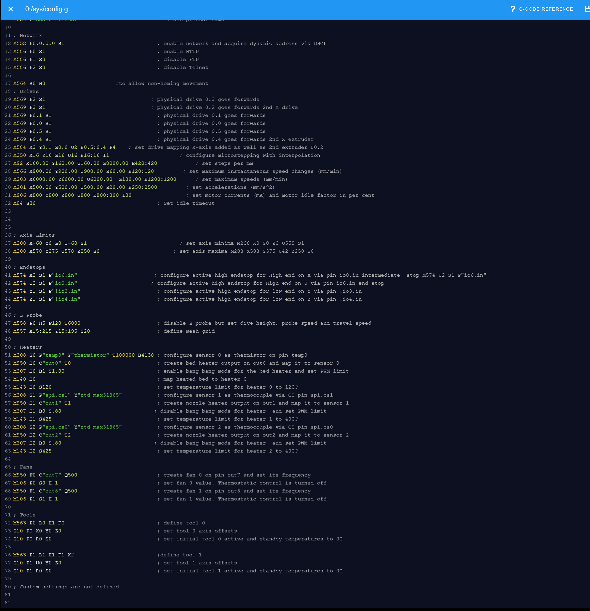Open the G-Code Reference help link
The height and width of the screenshot is (611, 590).
click(x=542, y=9)
